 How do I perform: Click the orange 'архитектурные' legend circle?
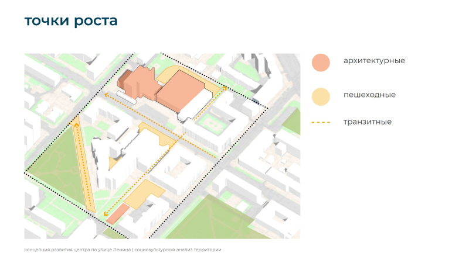pyautogui.click(x=321, y=63)
